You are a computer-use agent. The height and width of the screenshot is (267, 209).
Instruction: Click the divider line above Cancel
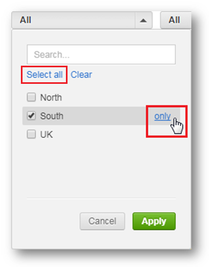[101, 198]
